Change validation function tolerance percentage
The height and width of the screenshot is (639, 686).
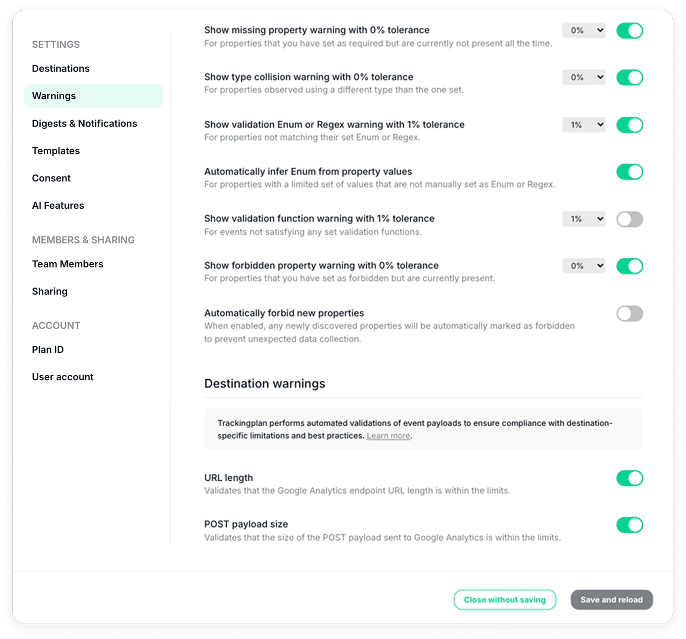(583, 219)
